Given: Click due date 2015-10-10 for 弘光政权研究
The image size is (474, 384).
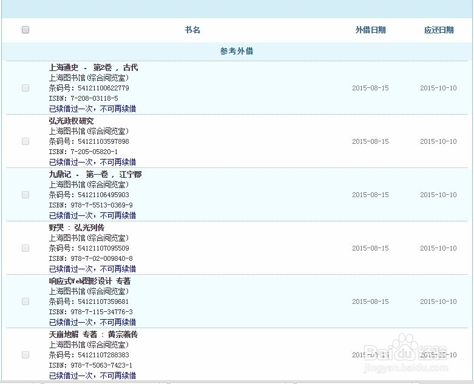Looking at the screenshot, I should pyautogui.click(x=438, y=141).
